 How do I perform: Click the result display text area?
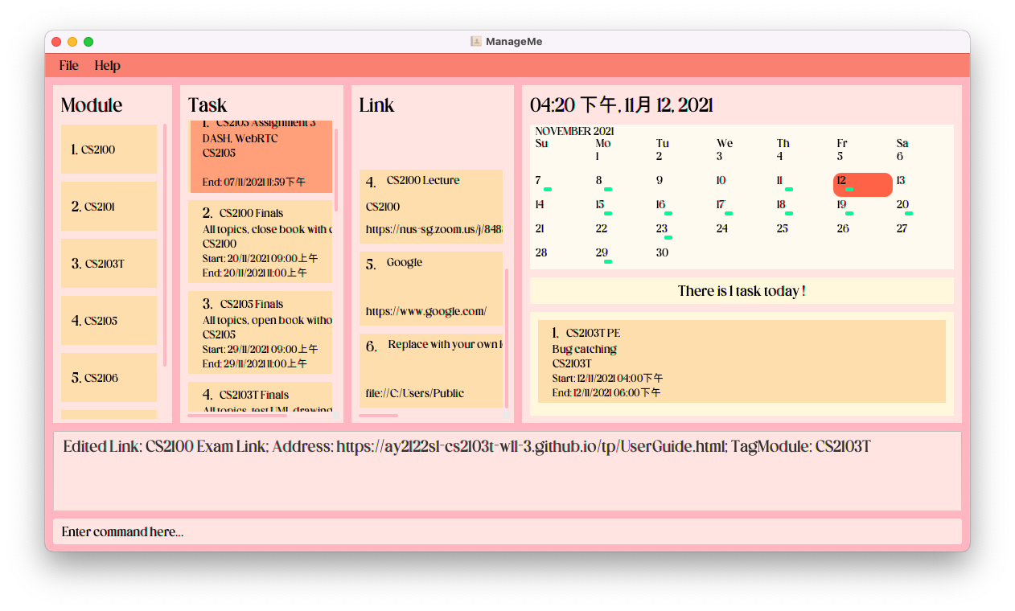tap(507, 471)
